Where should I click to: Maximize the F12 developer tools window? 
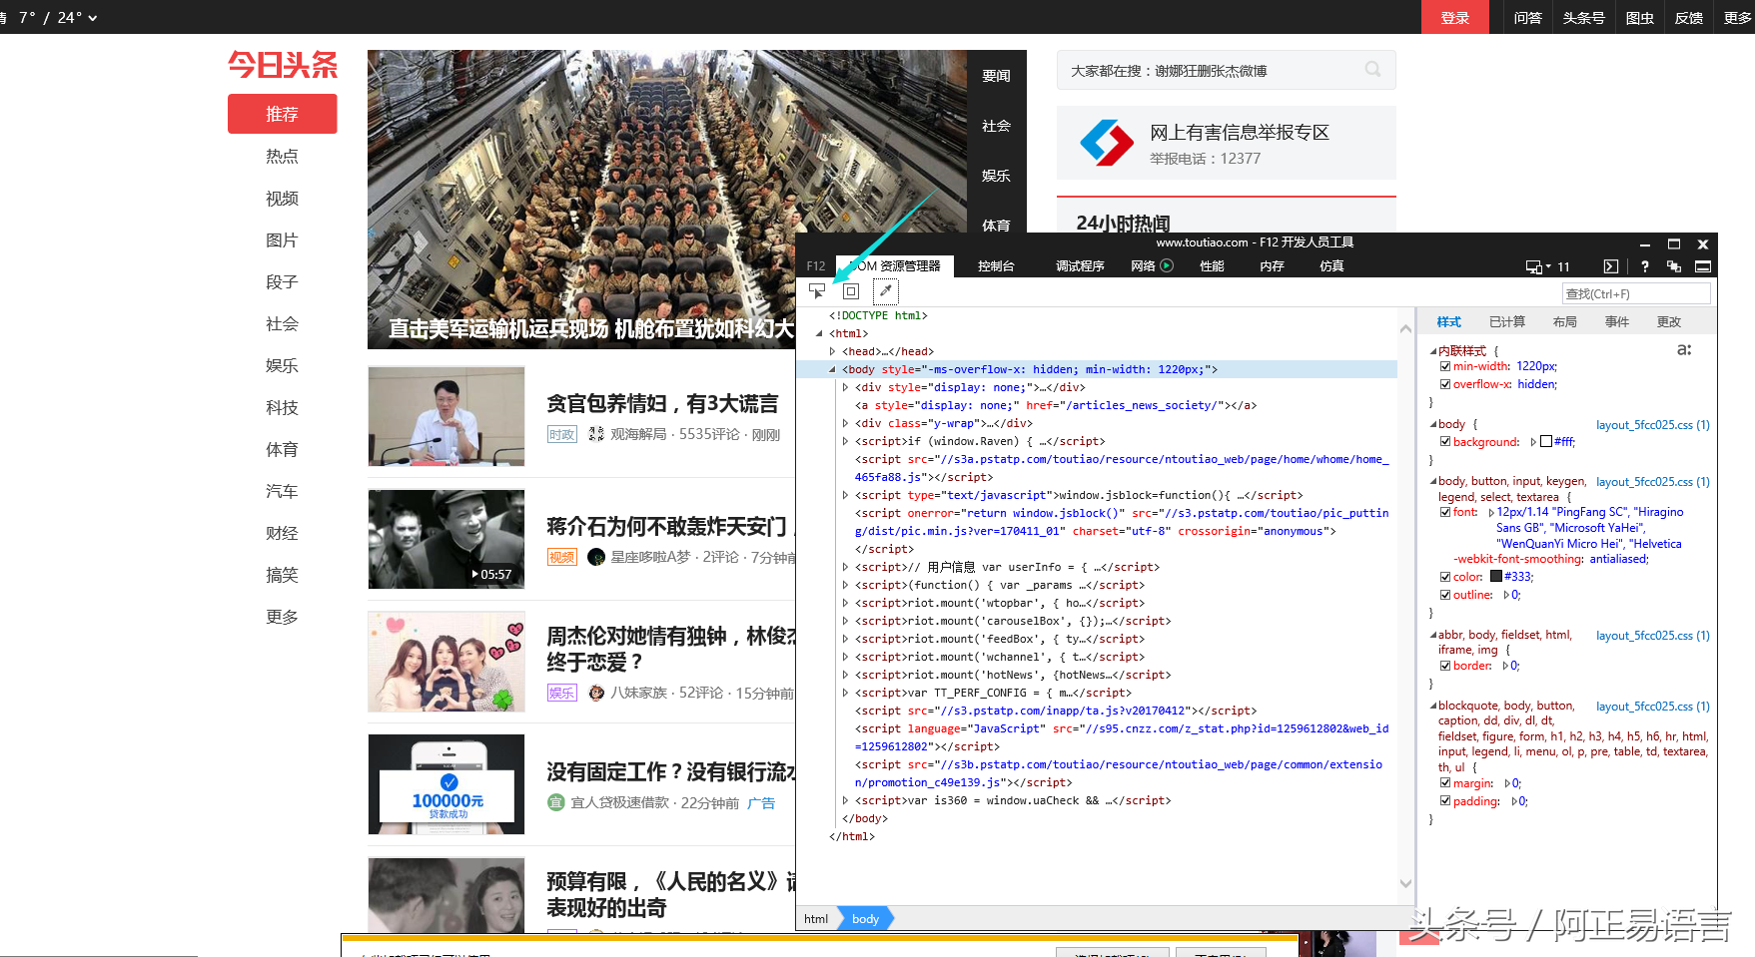pyautogui.click(x=1674, y=243)
